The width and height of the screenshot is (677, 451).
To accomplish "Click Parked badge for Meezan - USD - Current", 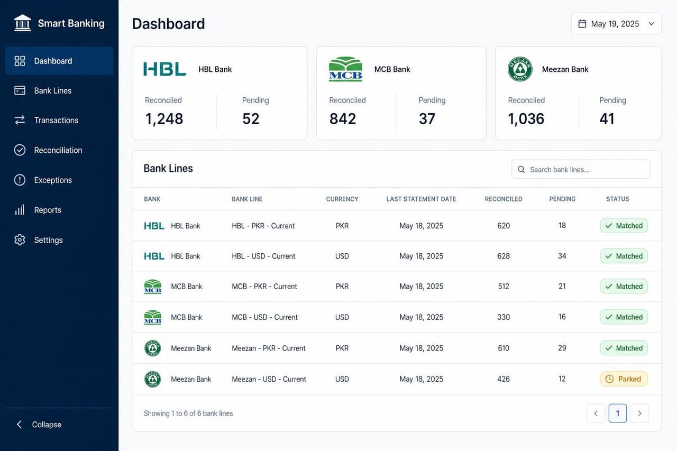I will click(624, 379).
